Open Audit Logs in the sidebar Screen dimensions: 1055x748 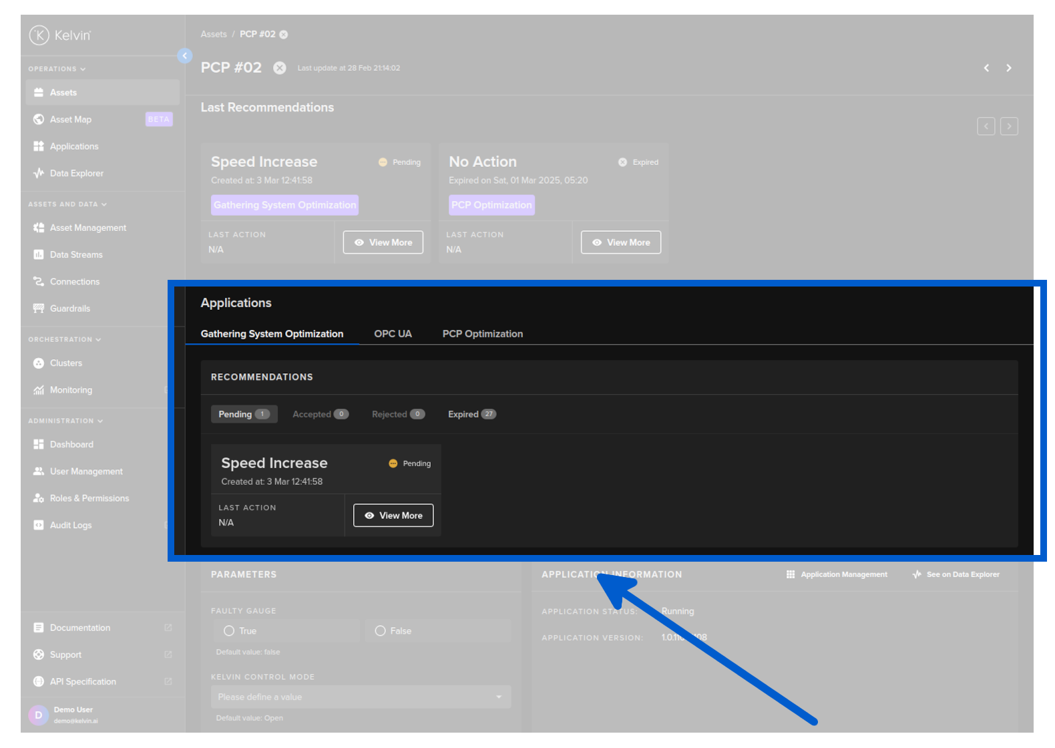70,526
